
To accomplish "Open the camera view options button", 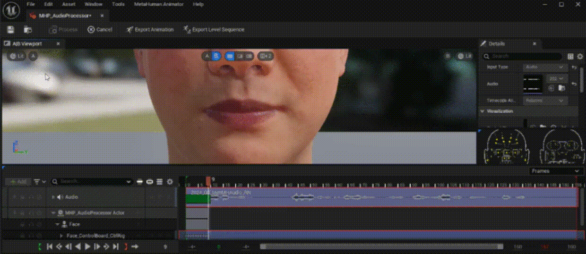I will (x=266, y=56).
